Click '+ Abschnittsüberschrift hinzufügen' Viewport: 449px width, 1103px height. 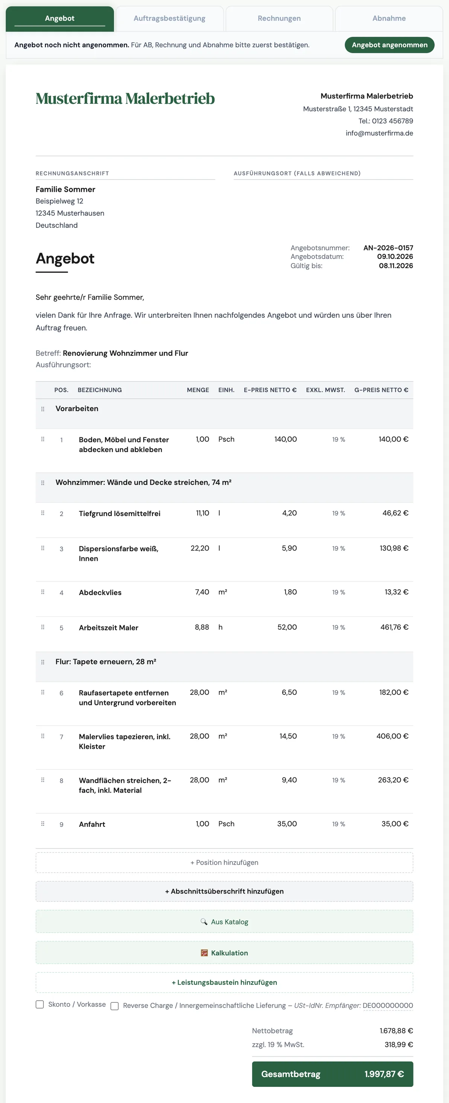coord(224,891)
